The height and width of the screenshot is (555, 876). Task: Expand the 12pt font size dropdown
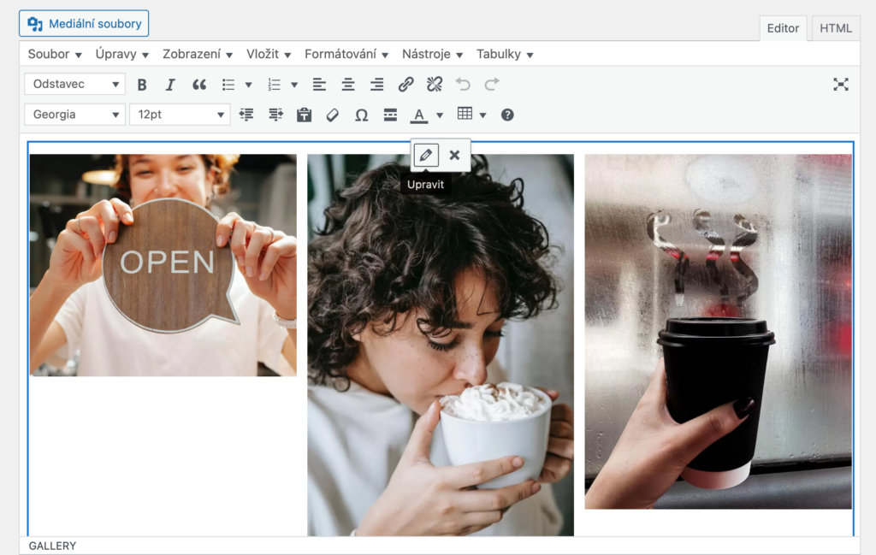pos(181,115)
